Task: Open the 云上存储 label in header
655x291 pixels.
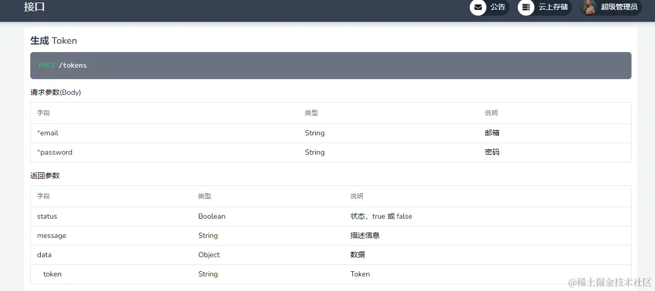Action: pos(553,7)
